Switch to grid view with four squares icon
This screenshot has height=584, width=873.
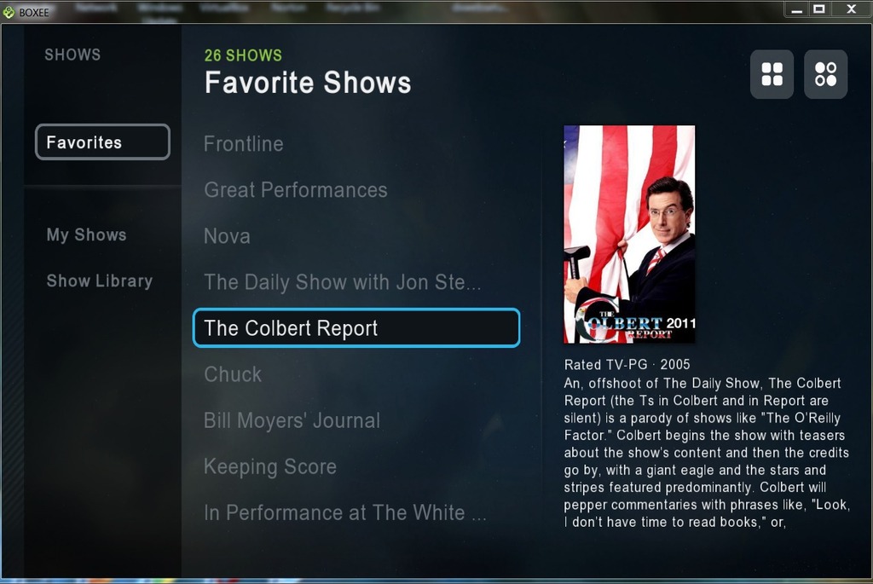pos(772,74)
